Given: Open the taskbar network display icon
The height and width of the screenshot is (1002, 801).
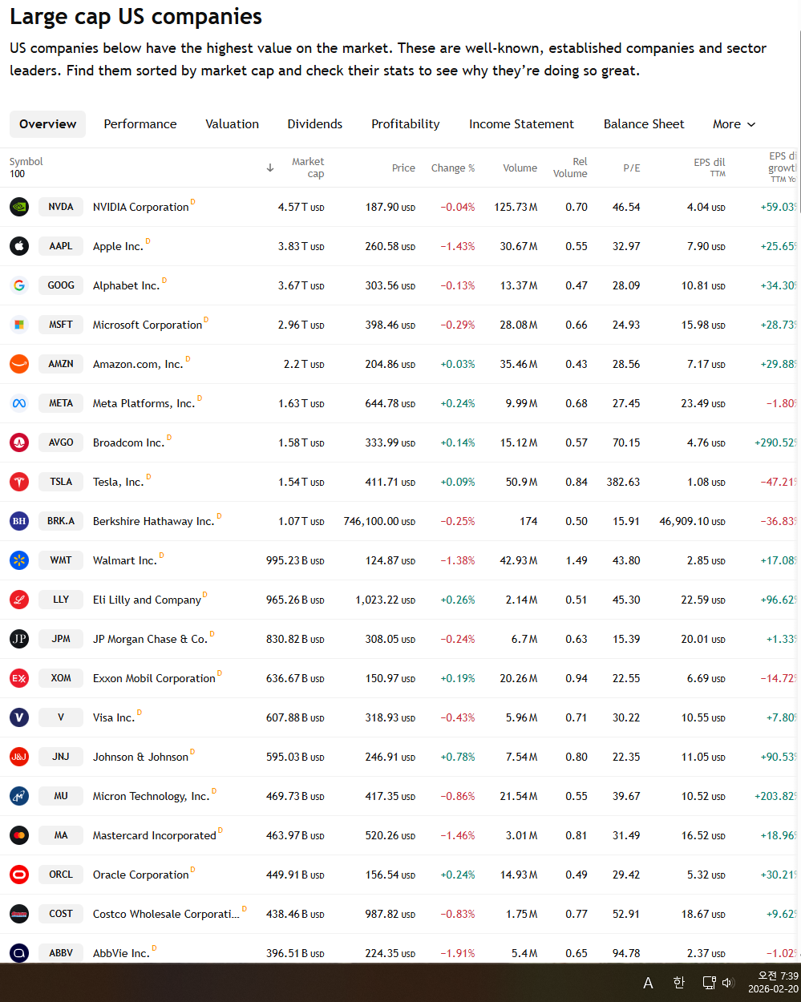Looking at the screenshot, I should pyautogui.click(x=709, y=983).
